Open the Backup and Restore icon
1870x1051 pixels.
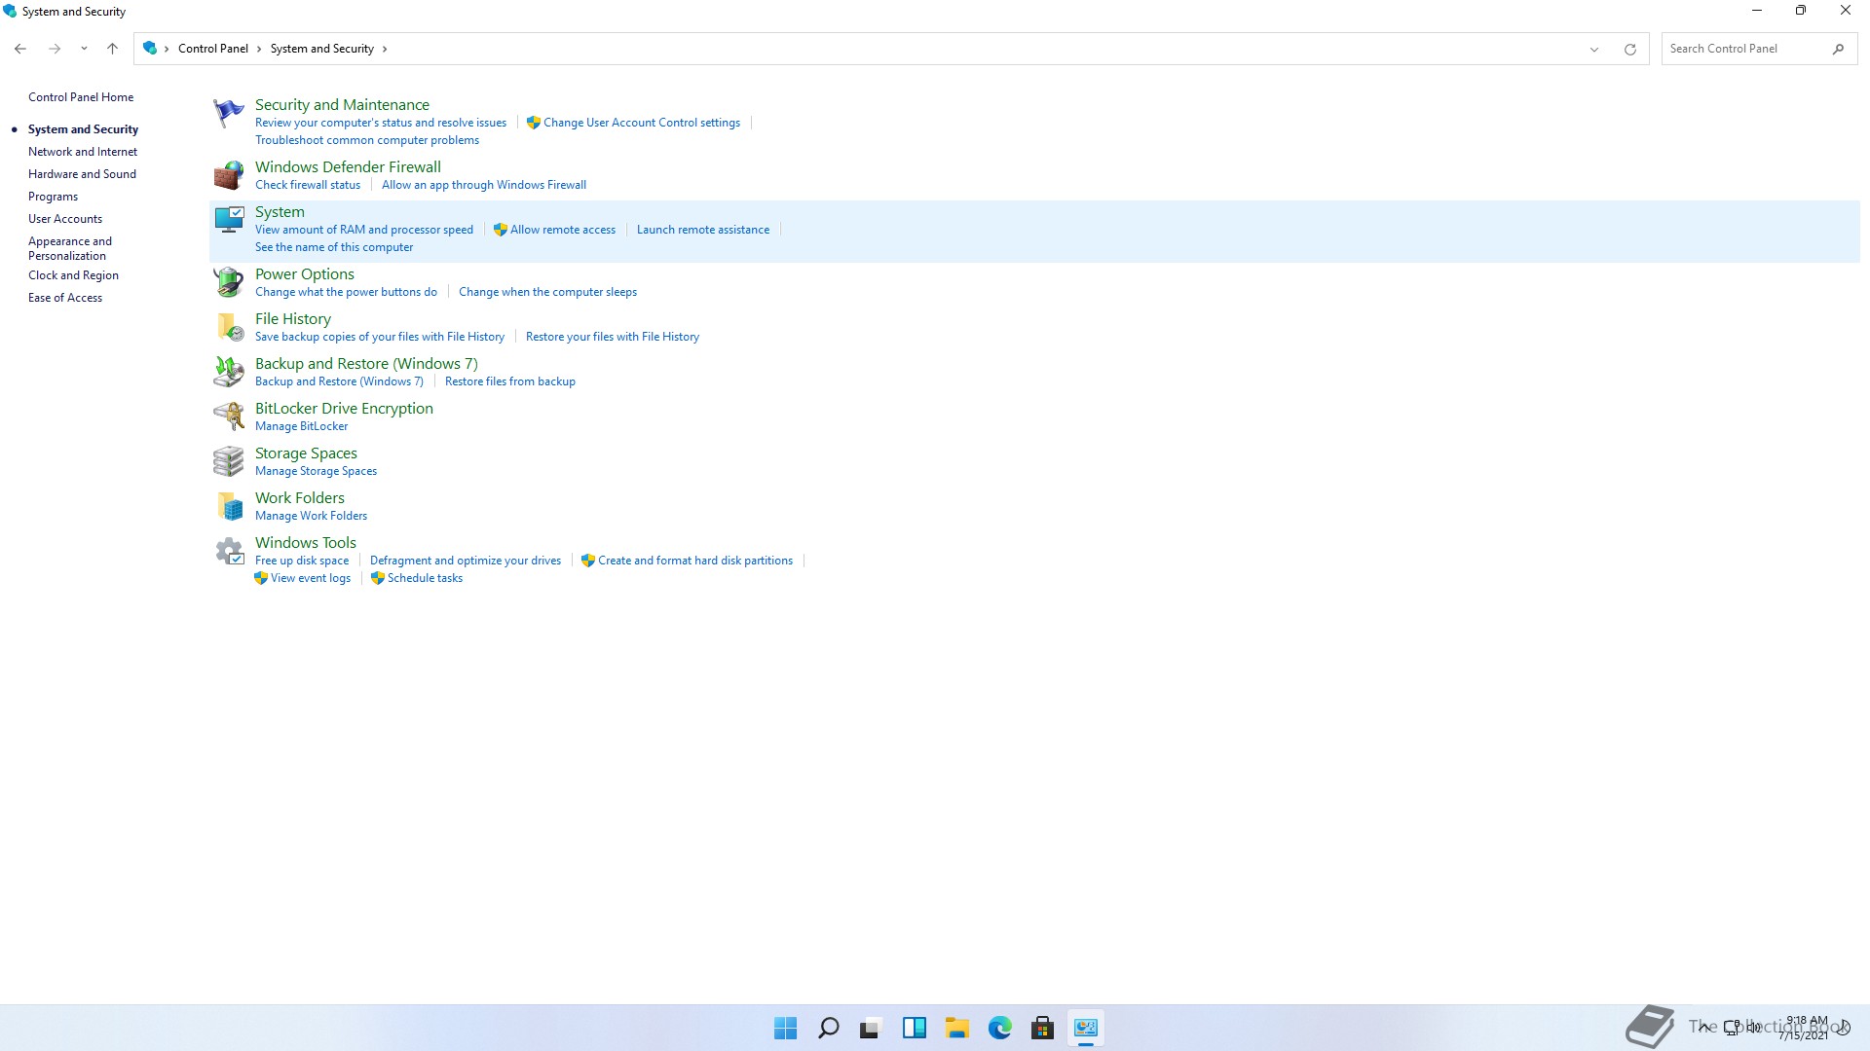pyautogui.click(x=229, y=372)
